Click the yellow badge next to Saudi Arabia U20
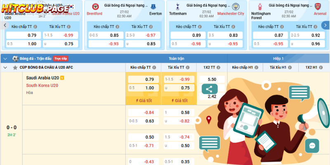This screenshot has width=330, height=165. pyautogui.click(x=62, y=78)
